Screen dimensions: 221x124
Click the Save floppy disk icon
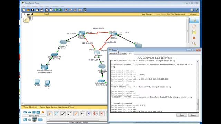[33, 10]
